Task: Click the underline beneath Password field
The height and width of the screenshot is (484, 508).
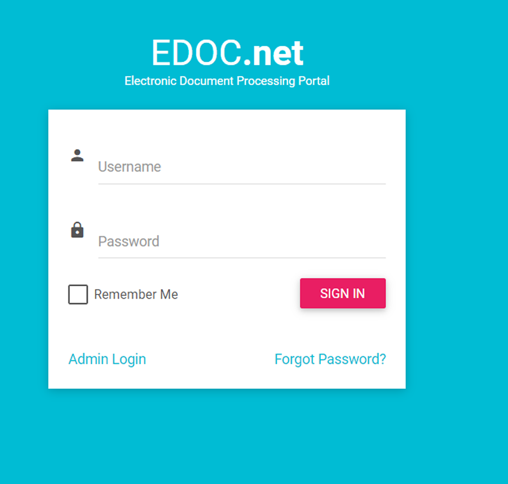Action: pyautogui.click(x=242, y=258)
